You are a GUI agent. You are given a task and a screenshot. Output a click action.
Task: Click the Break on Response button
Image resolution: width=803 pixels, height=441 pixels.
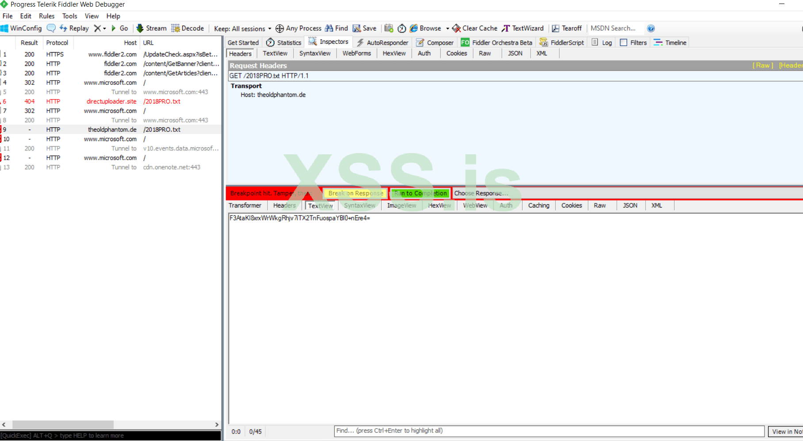click(x=356, y=193)
